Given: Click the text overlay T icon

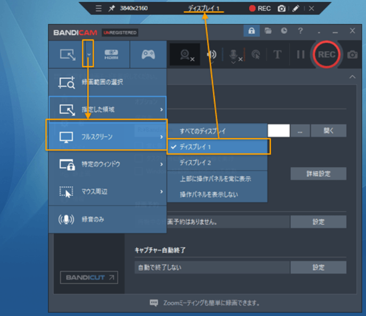Looking at the screenshot, I should click(x=277, y=54).
